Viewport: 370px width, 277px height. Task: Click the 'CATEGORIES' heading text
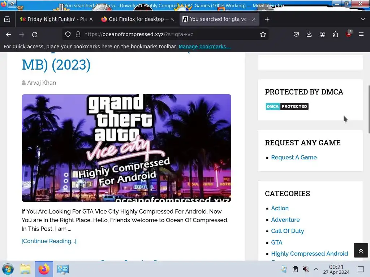click(x=287, y=194)
